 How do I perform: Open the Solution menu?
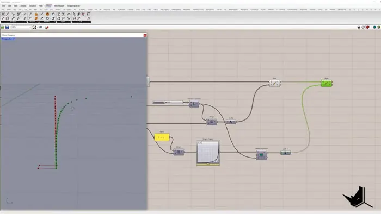coord(33,5)
